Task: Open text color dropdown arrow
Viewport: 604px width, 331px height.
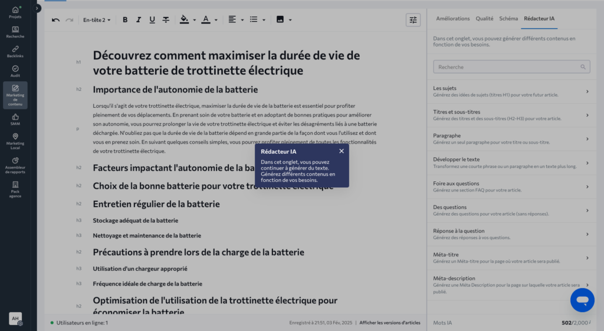Action: point(216,20)
